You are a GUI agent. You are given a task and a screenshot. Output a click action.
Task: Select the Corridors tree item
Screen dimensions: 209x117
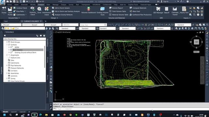pyautogui.click(x=14, y=71)
